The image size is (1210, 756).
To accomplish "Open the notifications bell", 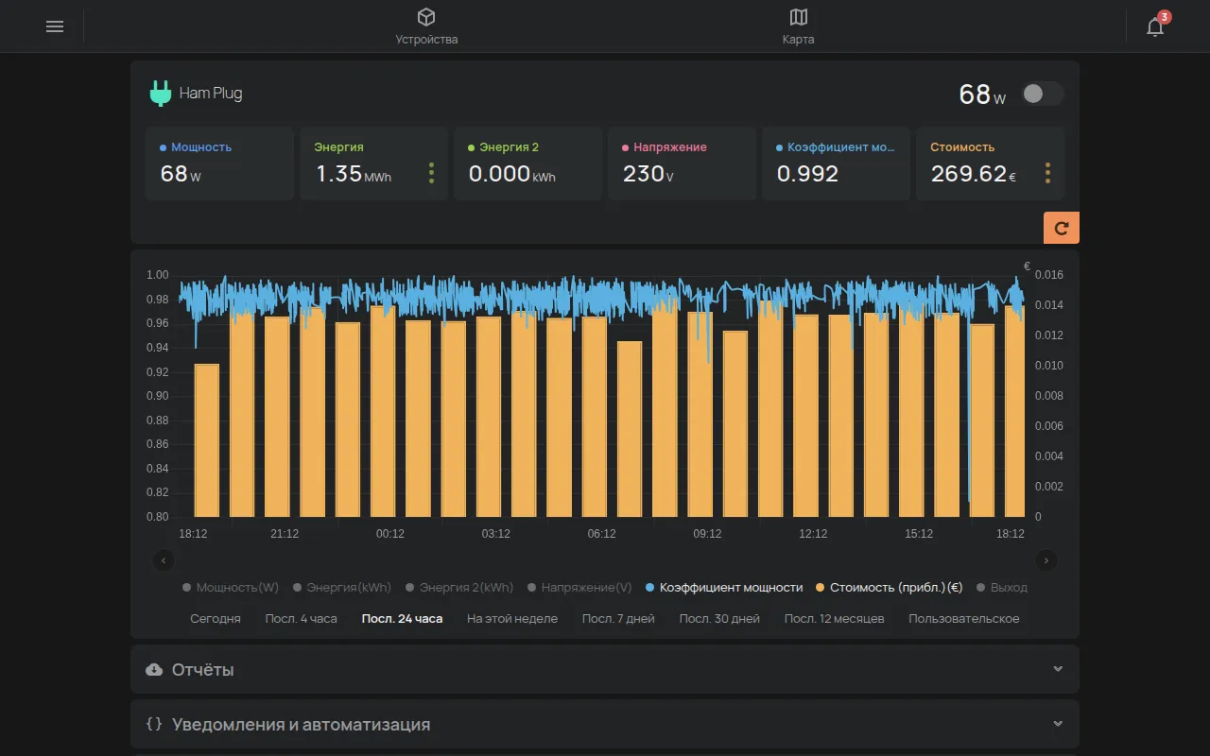I will coord(1155,26).
